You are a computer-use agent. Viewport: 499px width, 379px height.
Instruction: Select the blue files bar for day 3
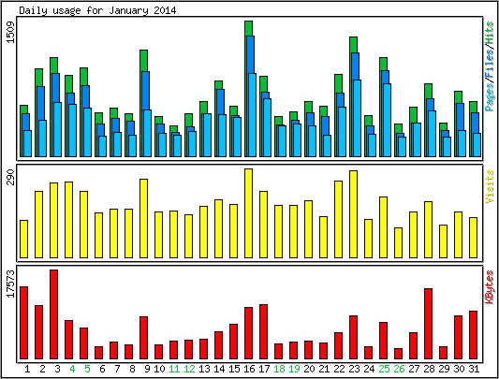click(x=56, y=88)
